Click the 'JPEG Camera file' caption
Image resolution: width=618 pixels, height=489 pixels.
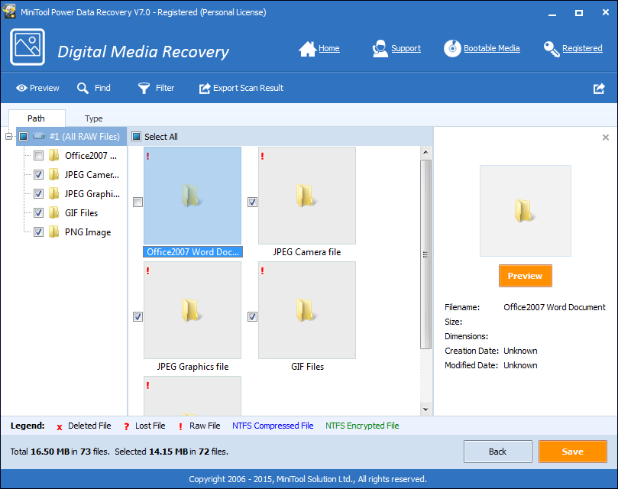(307, 252)
